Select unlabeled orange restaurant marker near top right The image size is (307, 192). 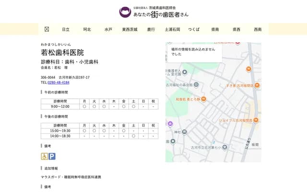point(248,69)
